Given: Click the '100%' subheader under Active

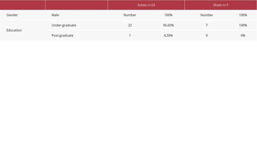Looking at the screenshot, I should (x=168, y=15).
